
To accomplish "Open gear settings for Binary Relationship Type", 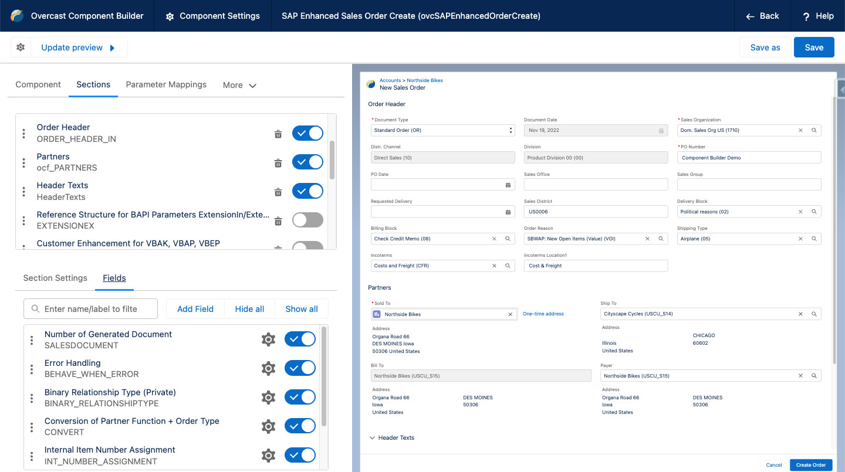I will point(268,397).
